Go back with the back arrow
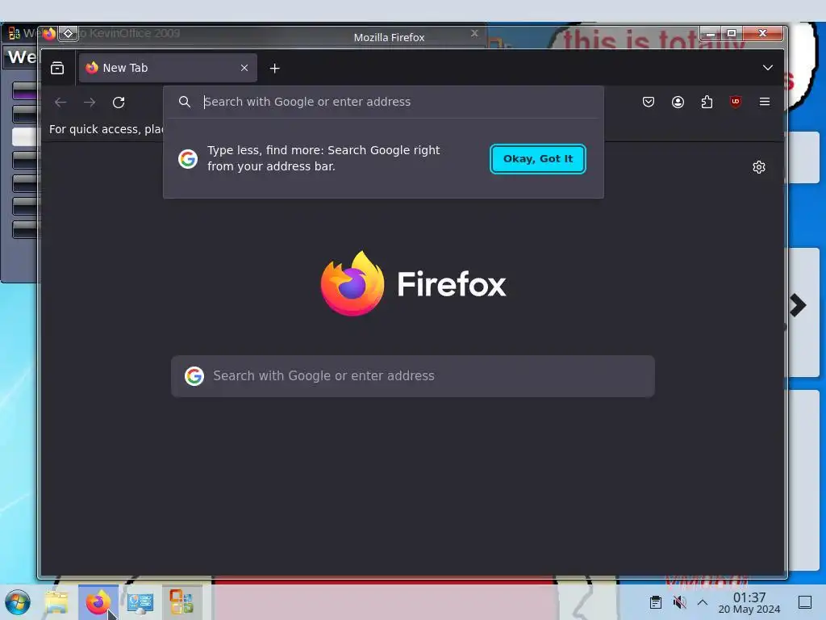 point(60,103)
